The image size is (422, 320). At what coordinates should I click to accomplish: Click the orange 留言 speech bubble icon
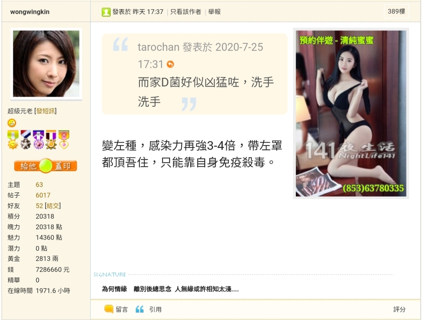[109, 309]
